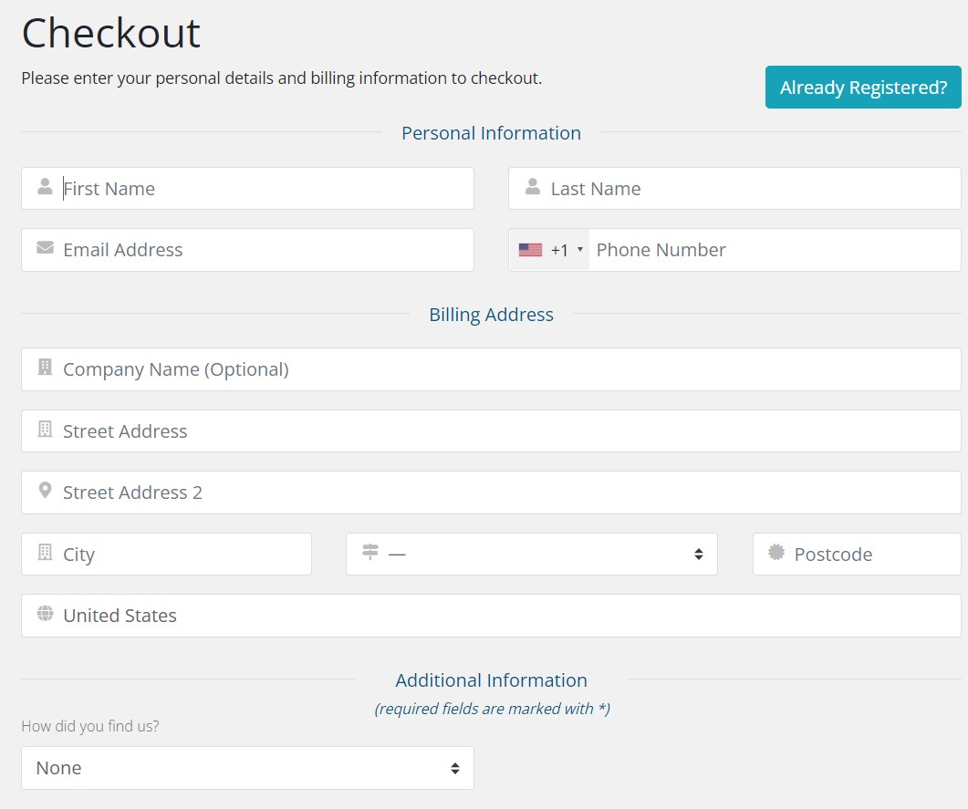Click the globe icon beside United States
Screen dimensions: 968x809
pos(45,614)
